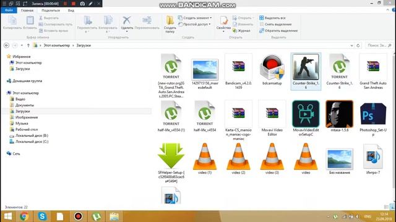396x222 pixels.
Task: Select Загрузки under Этот компьютер in sidebar
Action: pos(22,111)
